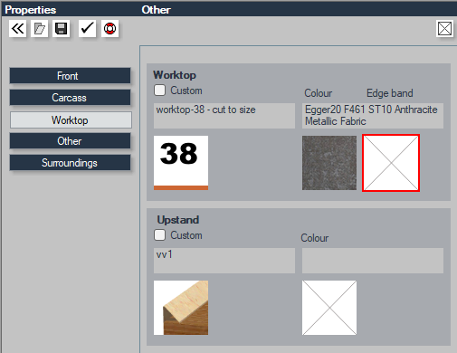
Task: Switch to the Carcass section
Action: (x=70, y=98)
